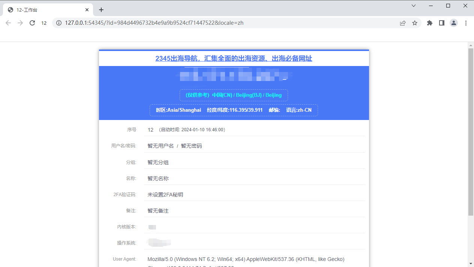Click the share page icon
The height and width of the screenshot is (267, 474).
pyautogui.click(x=403, y=23)
